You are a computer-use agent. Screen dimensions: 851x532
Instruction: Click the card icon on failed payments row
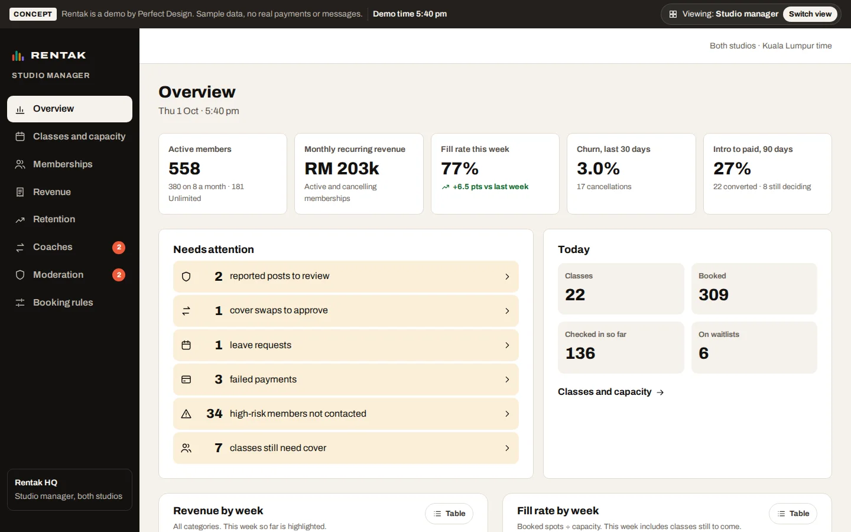coord(186,379)
